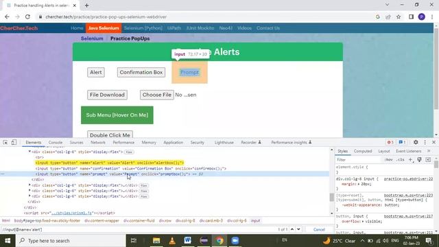This screenshot has width=439, height=247.
Task: Click the XPath search input field
Action: coord(139,229)
